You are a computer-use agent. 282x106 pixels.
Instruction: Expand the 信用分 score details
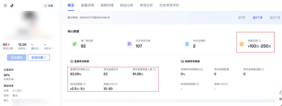(23, 48)
